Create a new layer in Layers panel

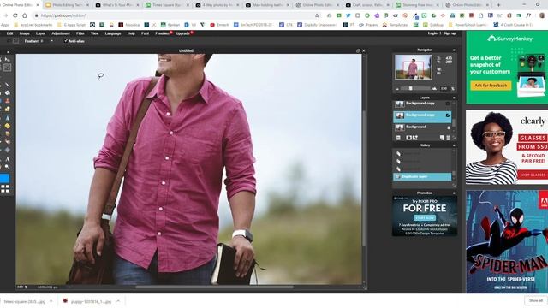coord(442,138)
